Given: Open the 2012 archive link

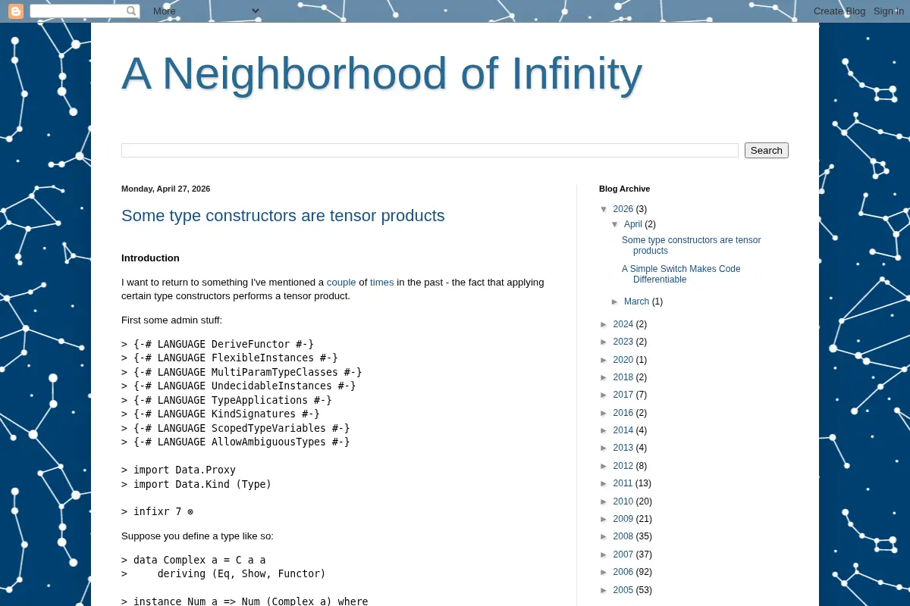Looking at the screenshot, I should 623,466.
